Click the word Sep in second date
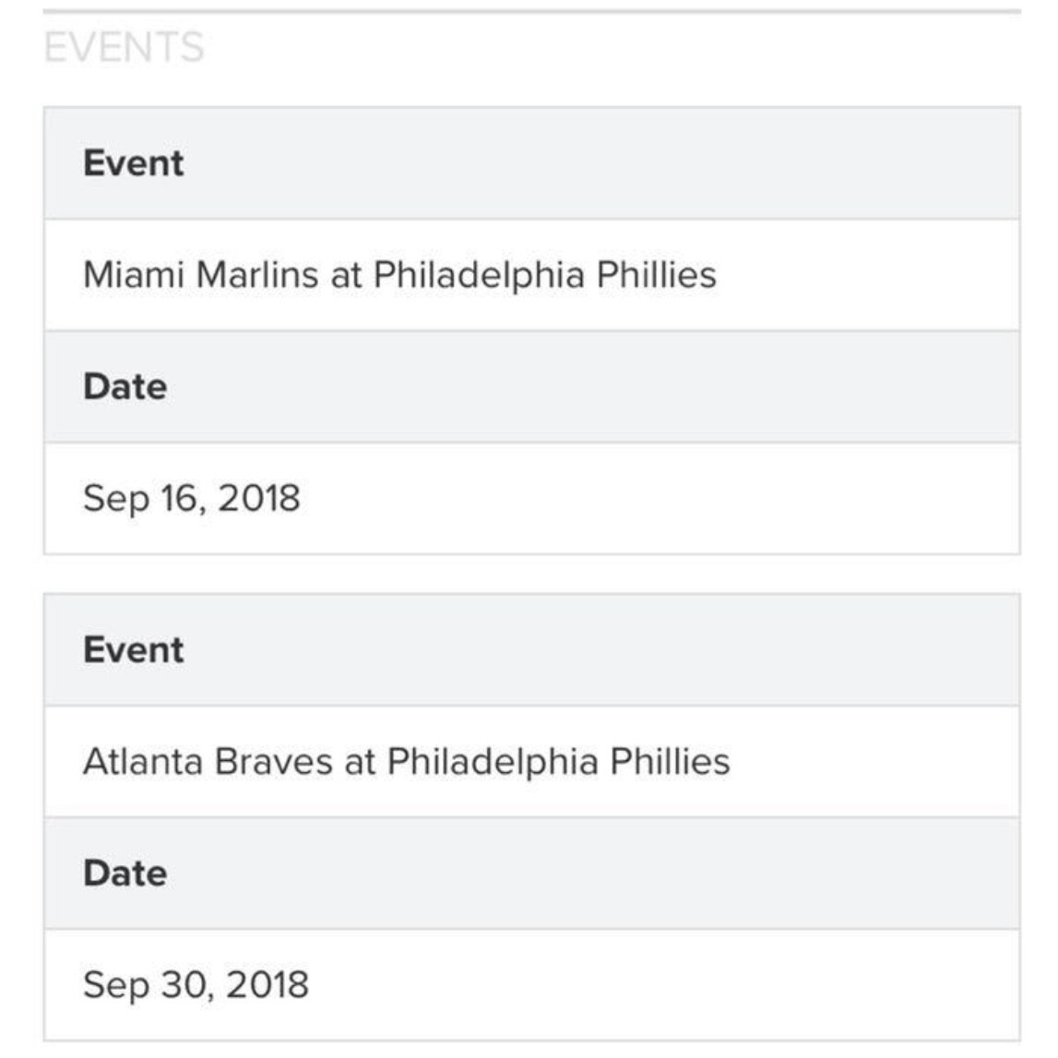The height and width of the screenshot is (1058, 1058). coord(116,986)
